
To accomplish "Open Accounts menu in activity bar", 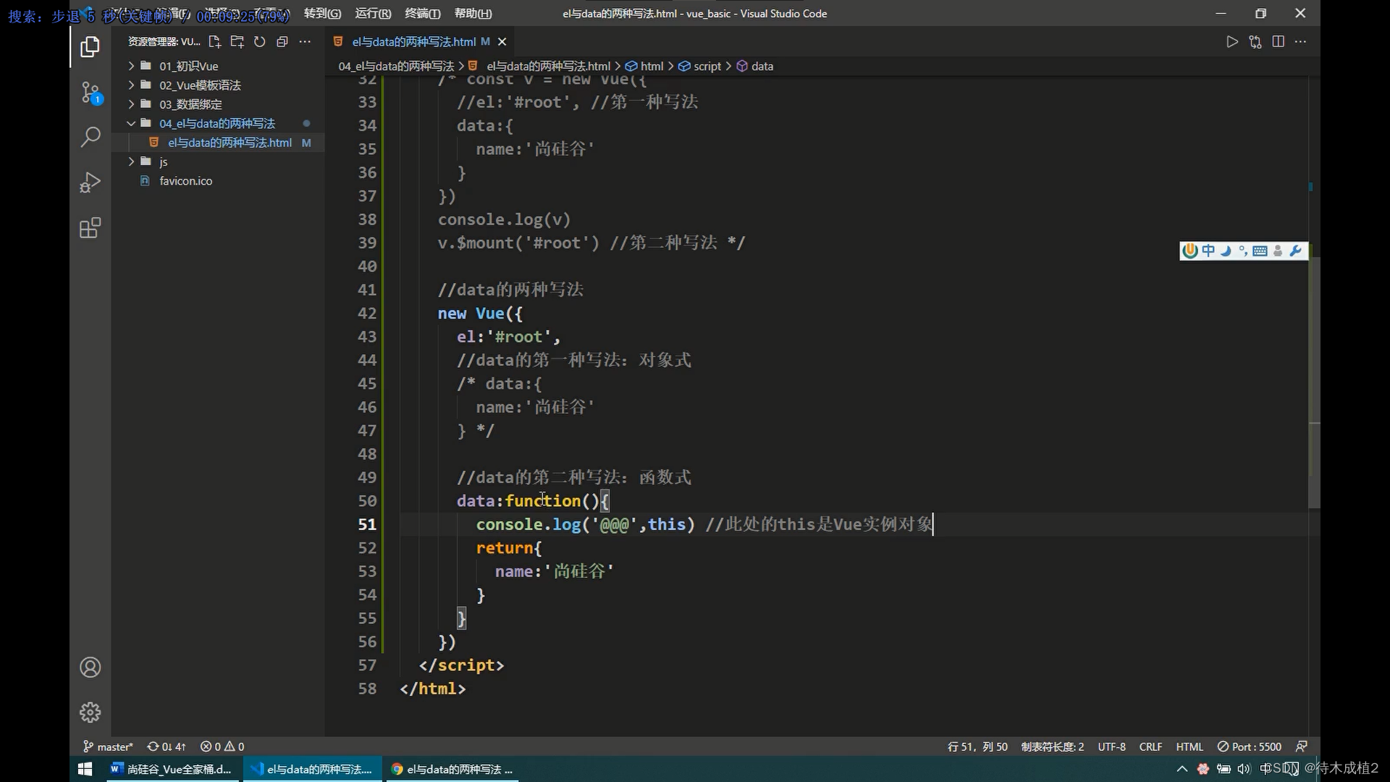I will pos(90,667).
